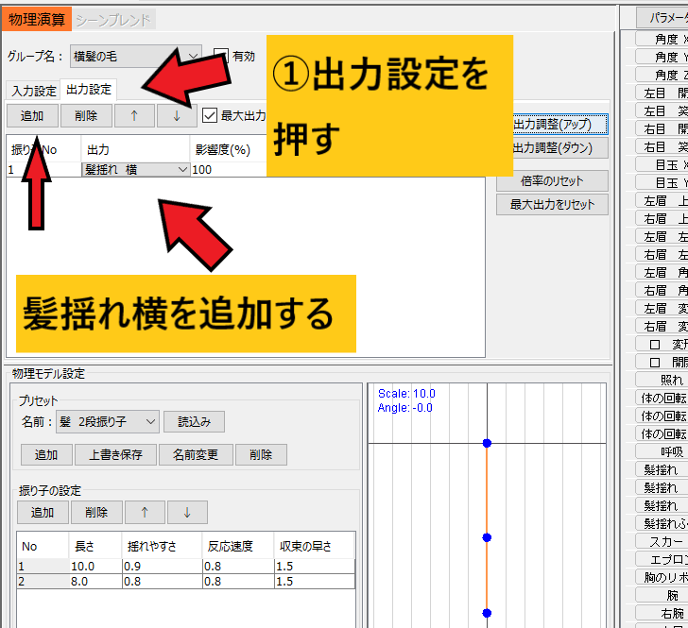Select the middle blue pendulum point in preview

(x=487, y=537)
